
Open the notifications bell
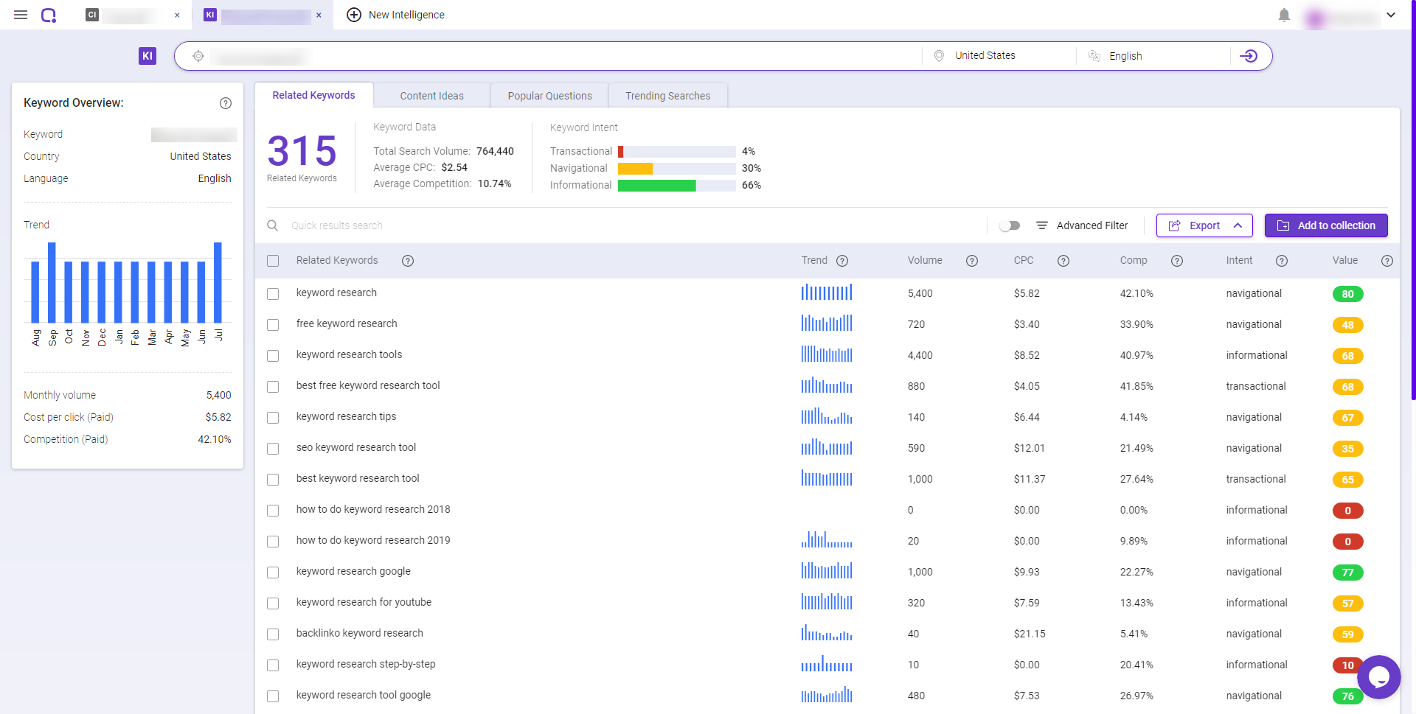coord(1284,15)
